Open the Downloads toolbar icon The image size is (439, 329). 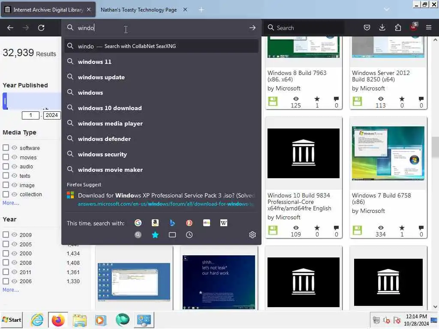tap(382, 27)
